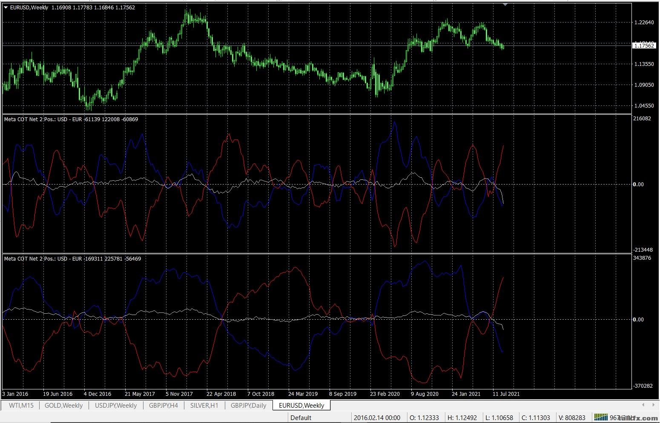Screen dimensions: 660x423
Task: Open the GOLD,Weekly chart tab
Action: pos(64,405)
